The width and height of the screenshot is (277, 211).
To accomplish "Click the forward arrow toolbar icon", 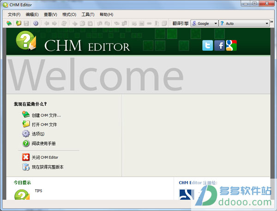I will tap(54, 23).
